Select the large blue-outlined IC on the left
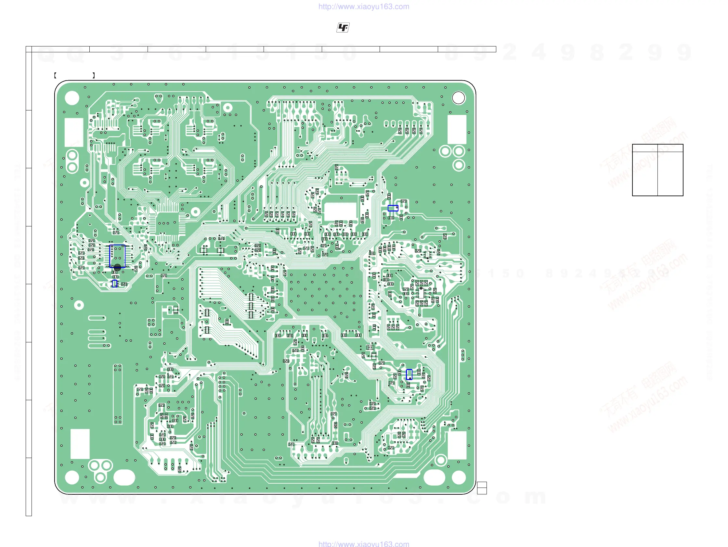728x547 pixels. (x=117, y=256)
